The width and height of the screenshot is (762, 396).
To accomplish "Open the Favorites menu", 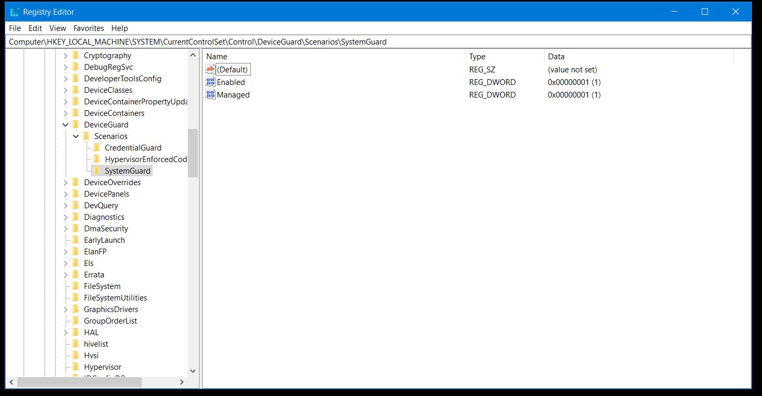I will click(89, 28).
